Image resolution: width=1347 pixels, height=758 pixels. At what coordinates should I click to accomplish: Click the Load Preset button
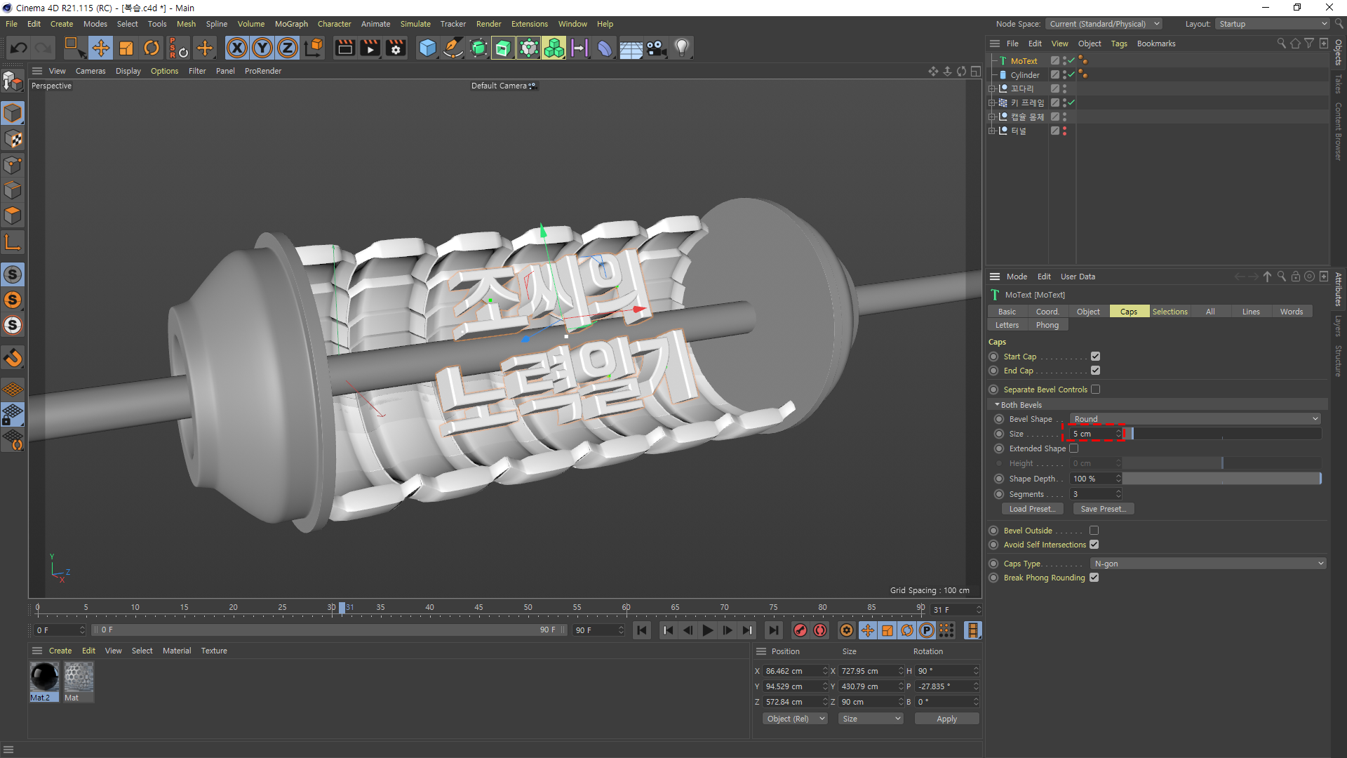click(1031, 509)
